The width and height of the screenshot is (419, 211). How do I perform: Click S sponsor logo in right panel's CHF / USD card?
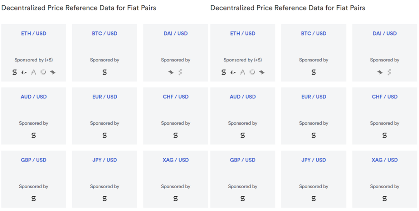click(384, 136)
